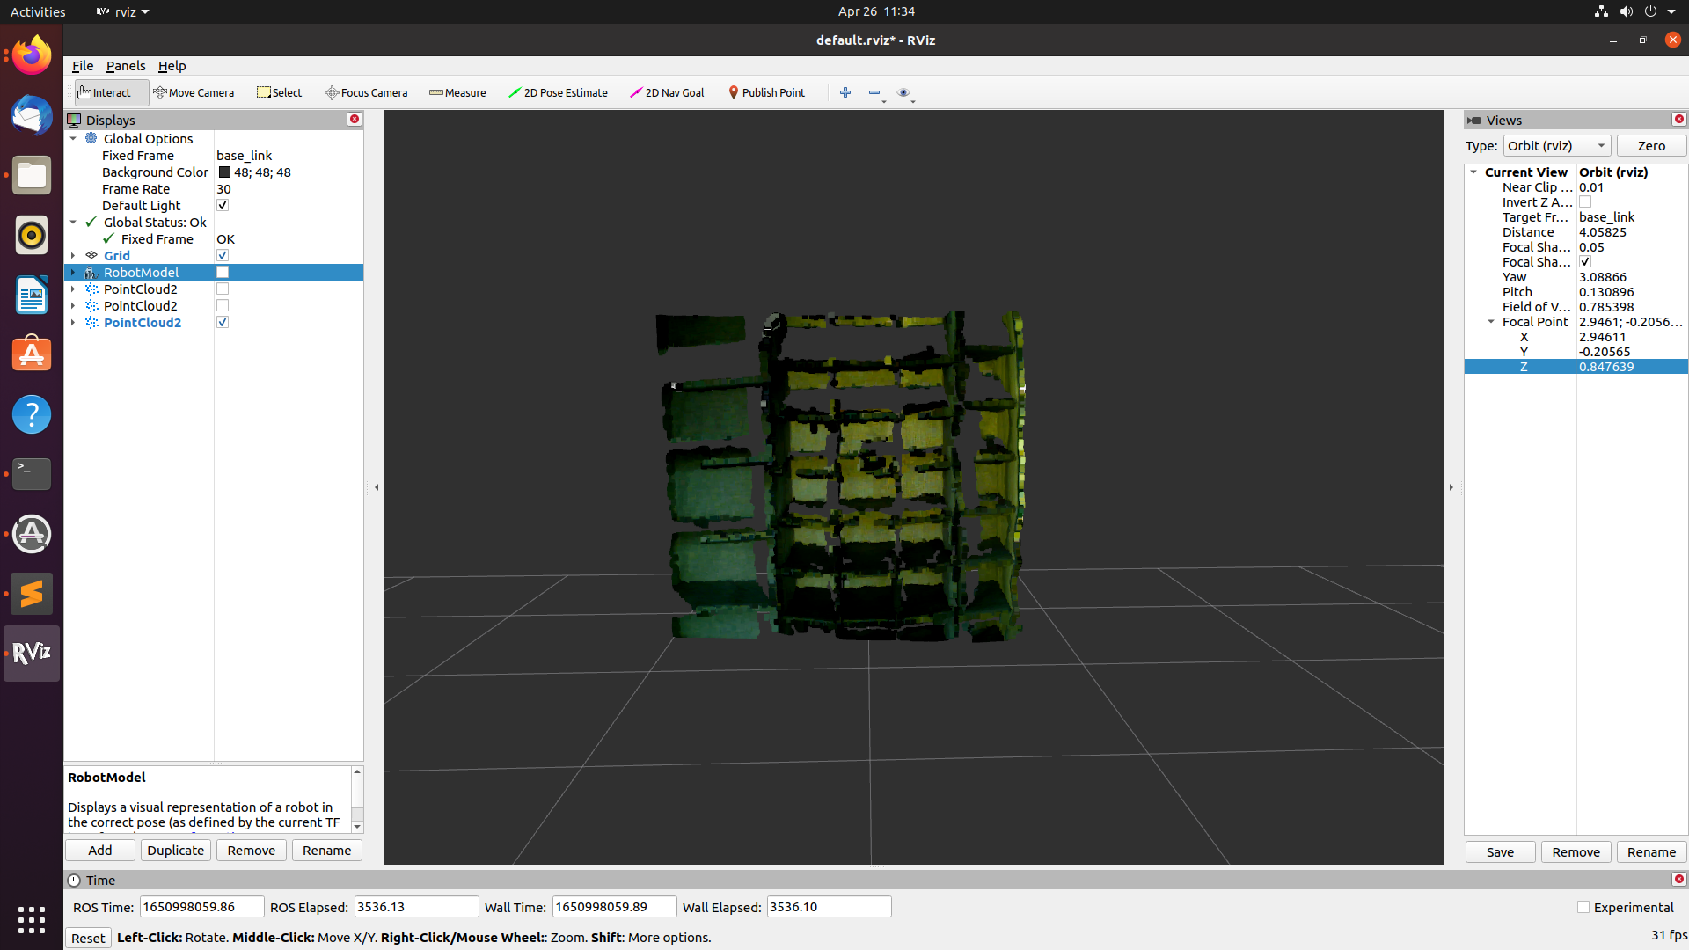
Task: Click the Remove display button
Action: (252, 850)
